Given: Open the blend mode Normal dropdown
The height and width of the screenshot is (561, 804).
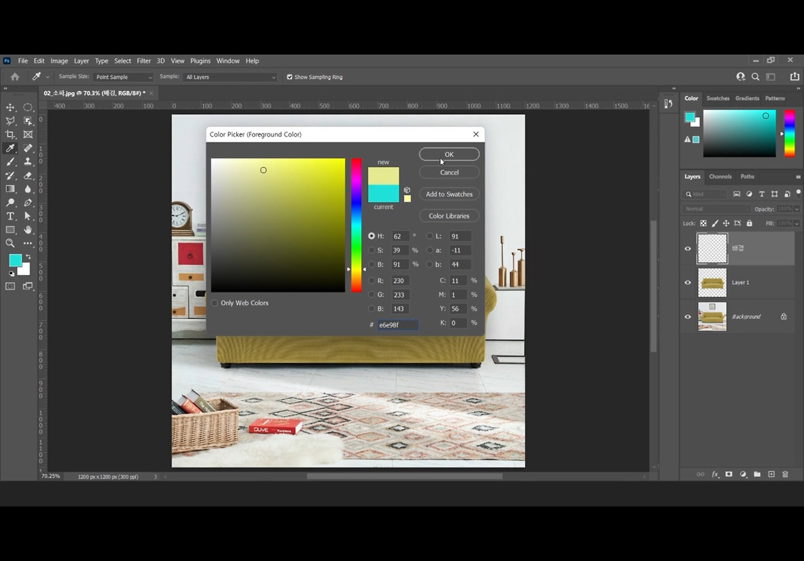Looking at the screenshot, I should coord(716,209).
